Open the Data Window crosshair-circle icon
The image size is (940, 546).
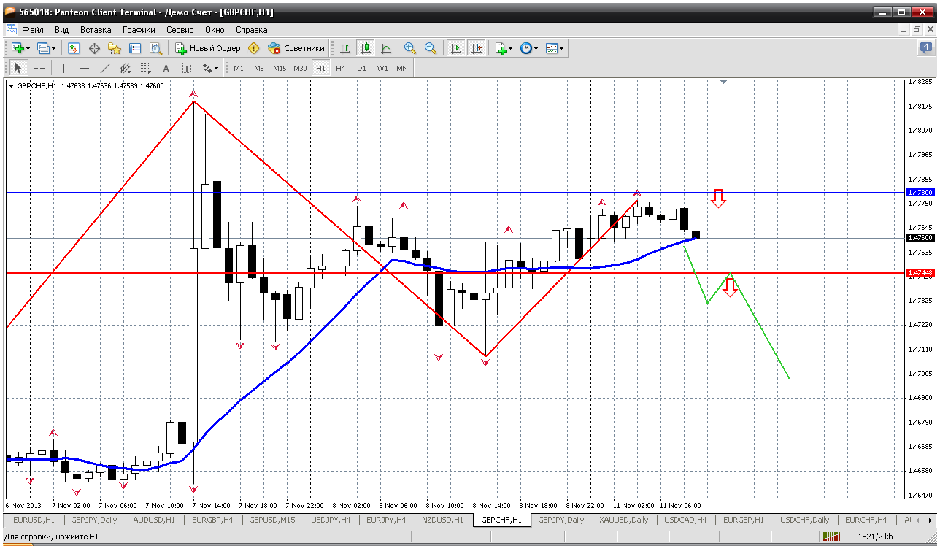coord(94,48)
